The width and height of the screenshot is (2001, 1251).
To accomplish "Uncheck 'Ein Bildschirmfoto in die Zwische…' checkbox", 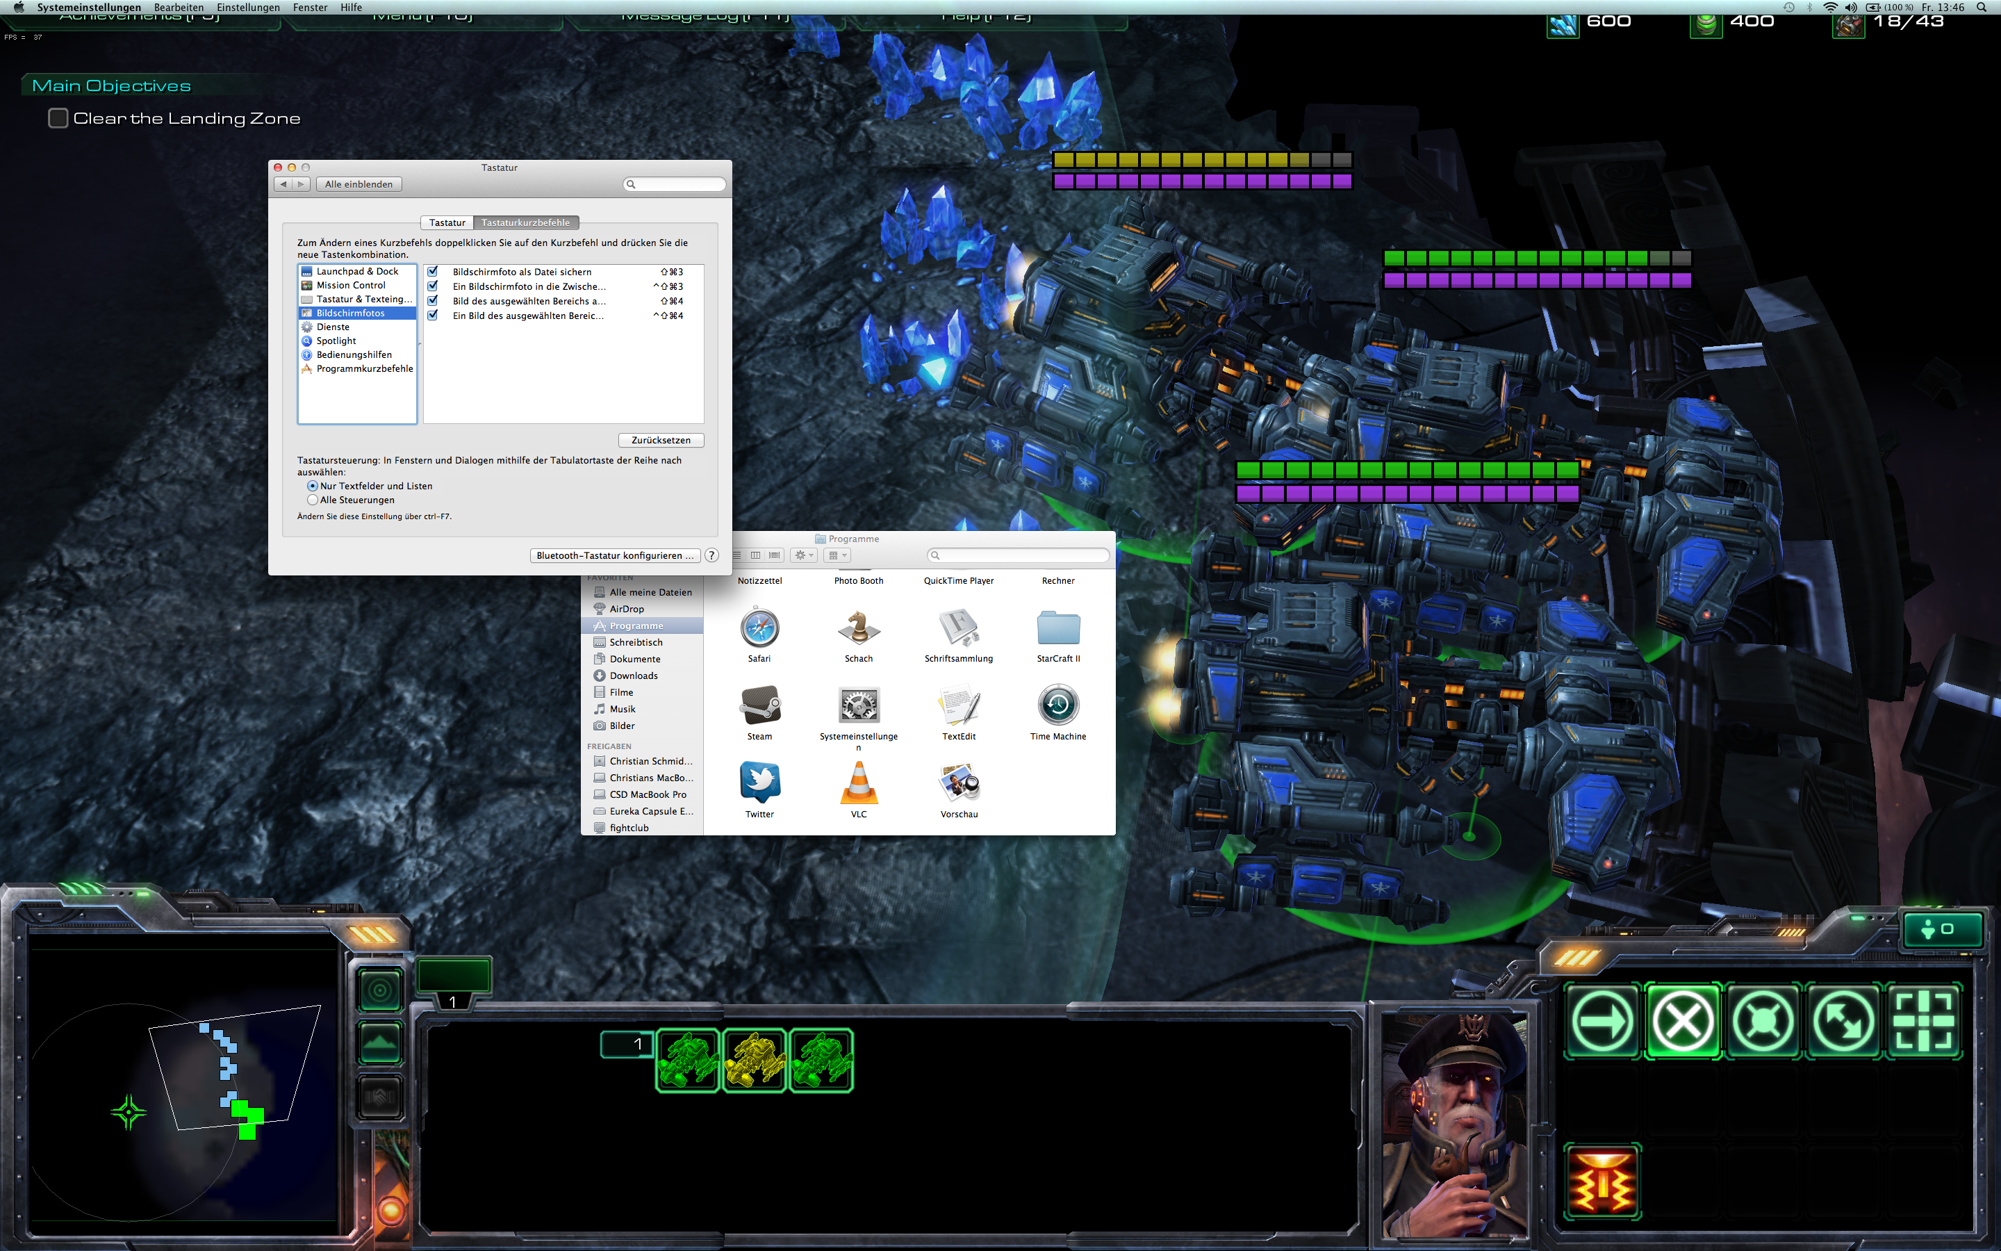I will coord(432,286).
